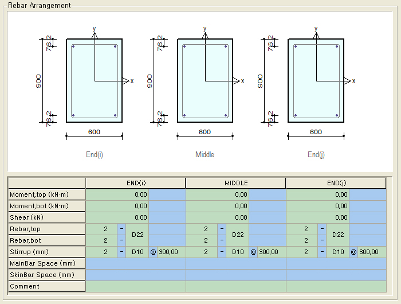Edit stirrup leg count in MIDDLE
The image size is (401, 304).
point(202,252)
